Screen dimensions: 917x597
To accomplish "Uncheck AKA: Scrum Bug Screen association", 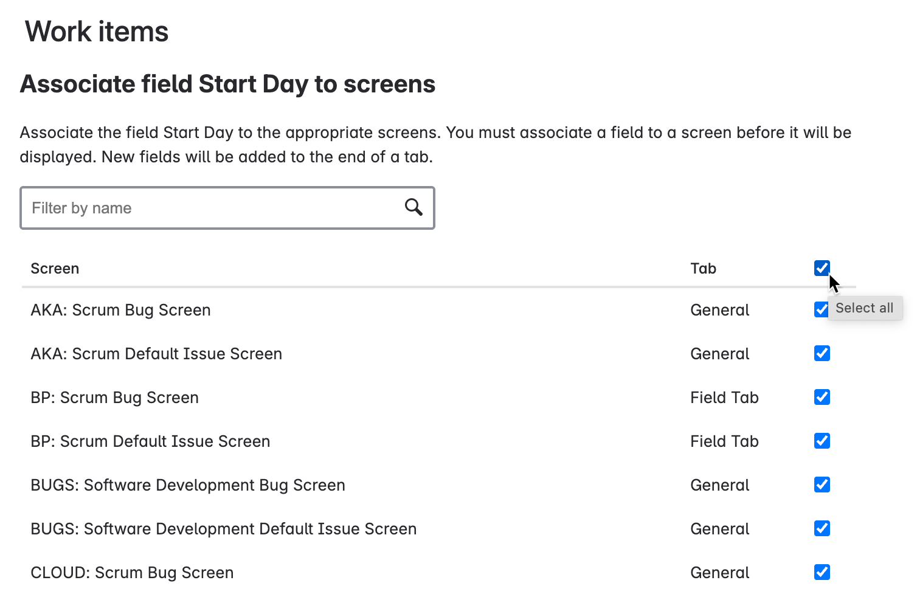I will tap(822, 309).
